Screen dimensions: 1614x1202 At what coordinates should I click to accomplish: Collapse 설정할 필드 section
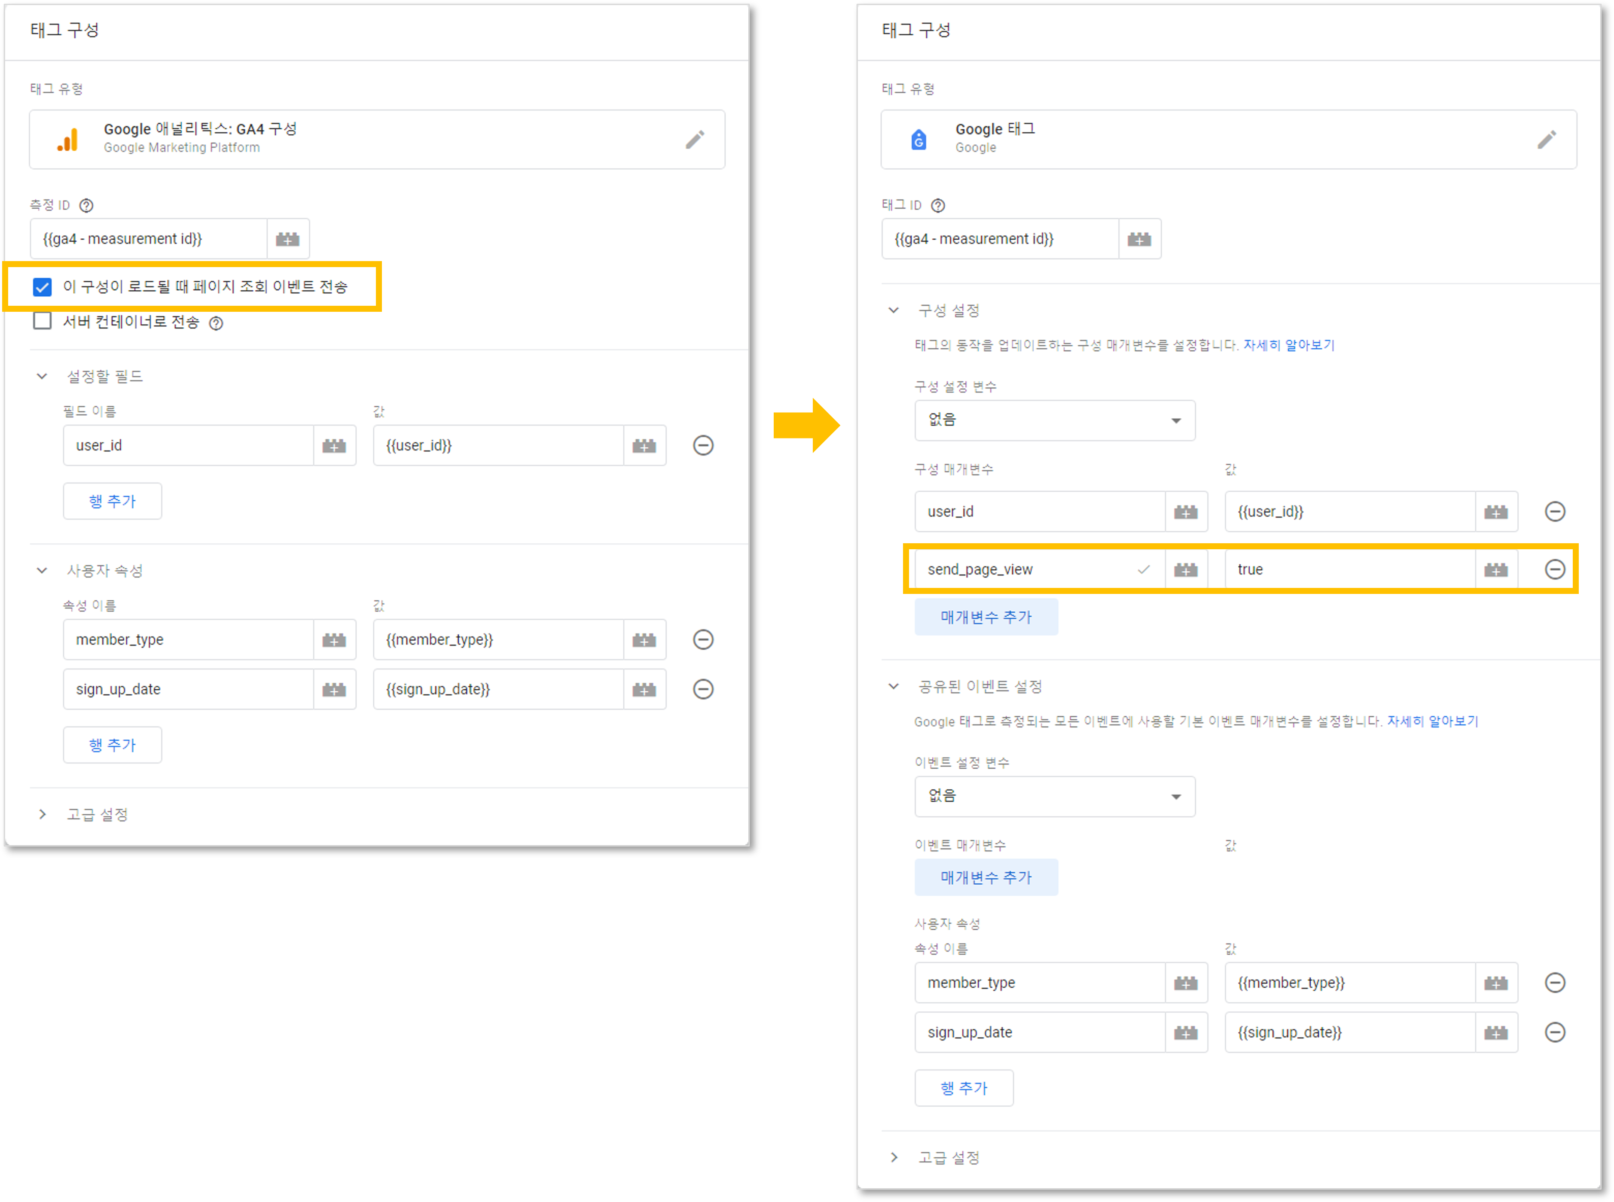point(42,376)
